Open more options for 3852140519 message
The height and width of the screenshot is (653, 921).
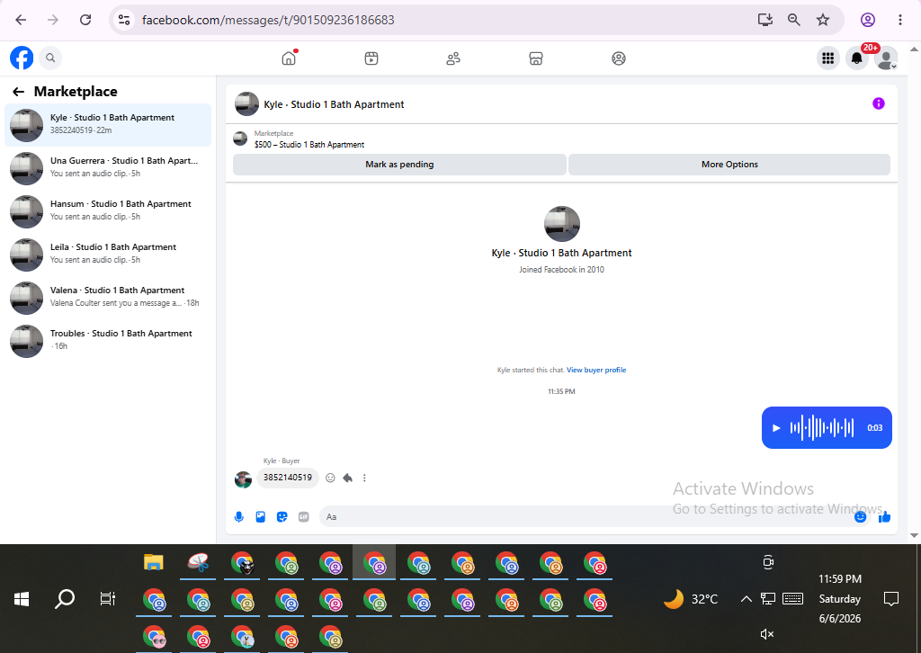365,478
